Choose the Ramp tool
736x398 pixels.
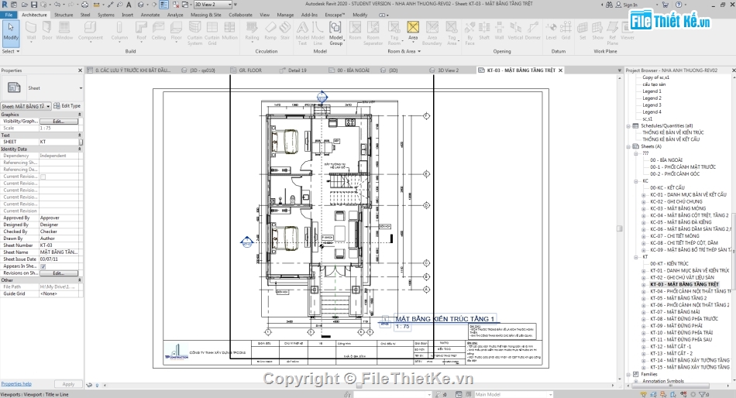pos(270,32)
